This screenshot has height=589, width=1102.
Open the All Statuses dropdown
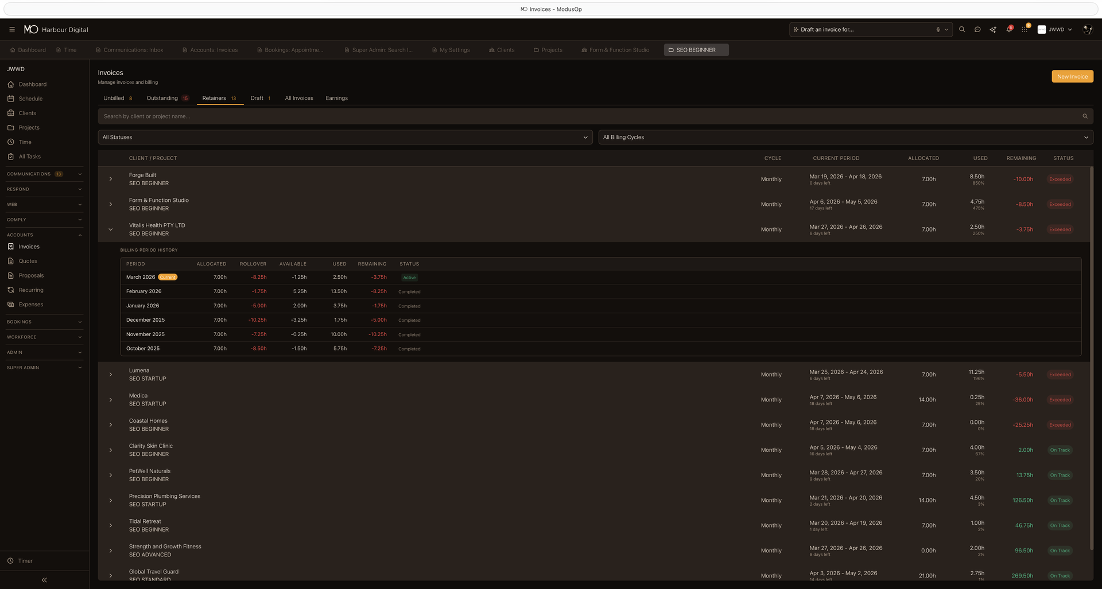(x=345, y=137)
